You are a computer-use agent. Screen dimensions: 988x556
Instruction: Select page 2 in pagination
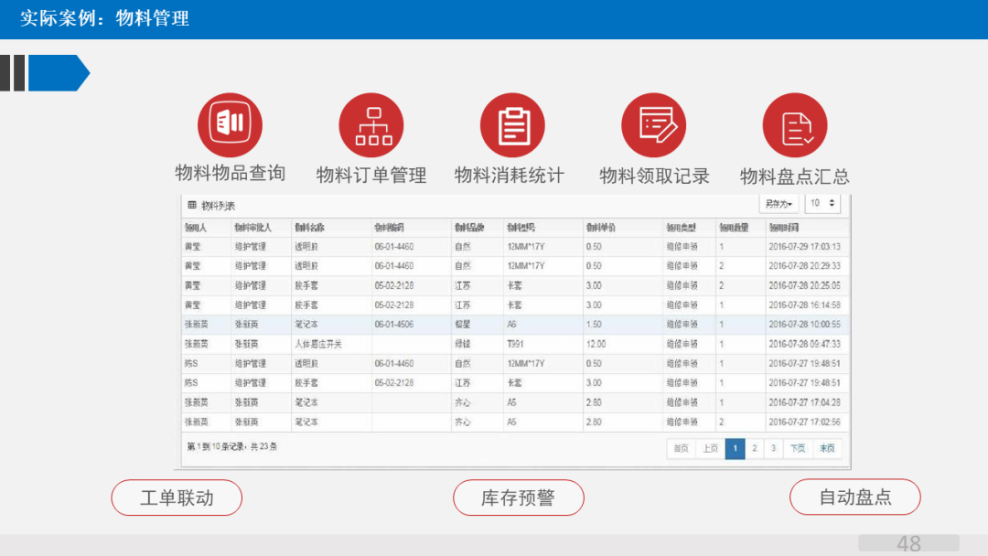click(x=756, y=449)
